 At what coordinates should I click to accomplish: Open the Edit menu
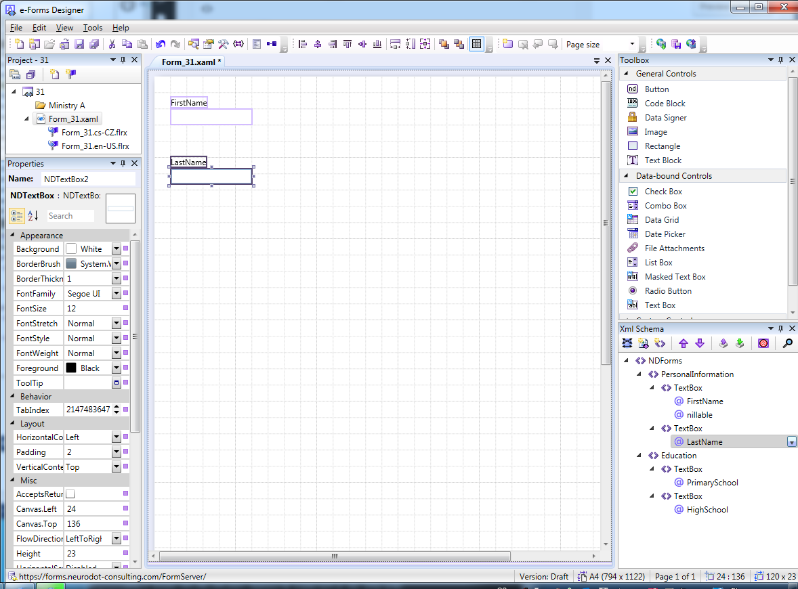tap(39, 28)
